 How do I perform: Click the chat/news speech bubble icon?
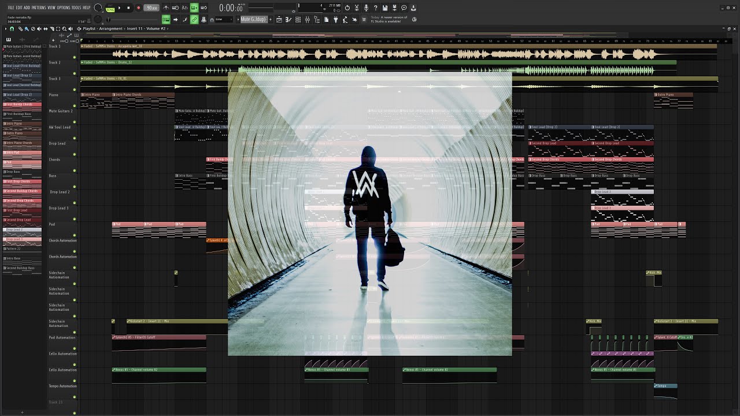404,8
